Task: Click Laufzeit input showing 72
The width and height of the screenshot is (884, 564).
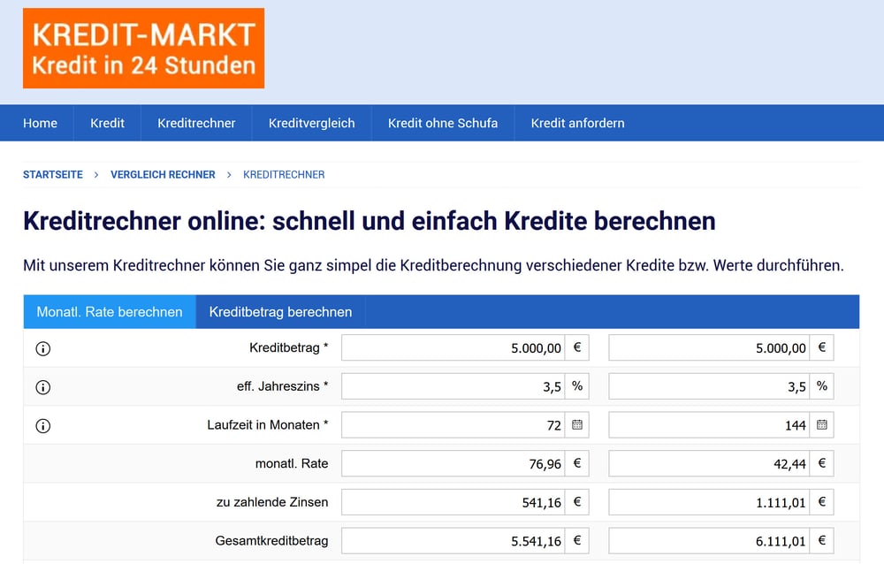Action: (453, 424)
